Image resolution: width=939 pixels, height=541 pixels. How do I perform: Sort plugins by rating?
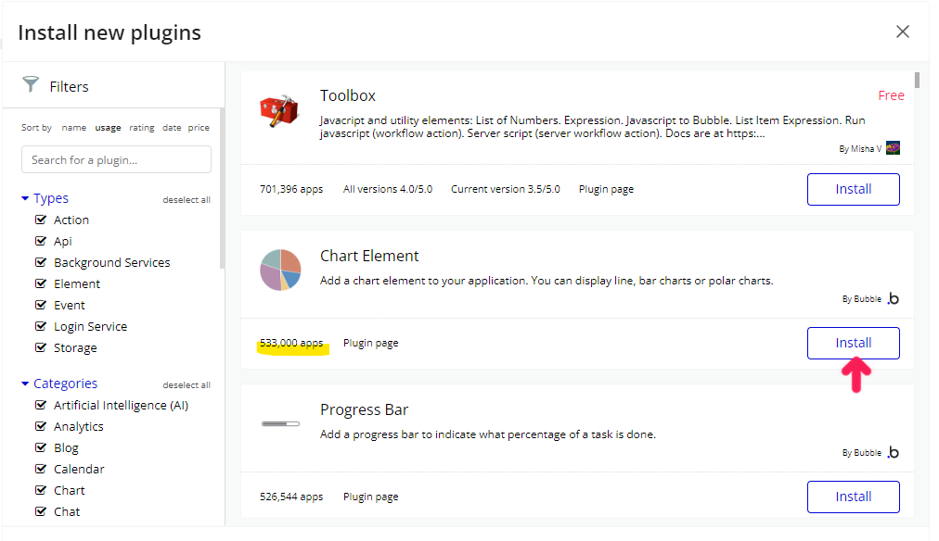click(x=141, y=127)
